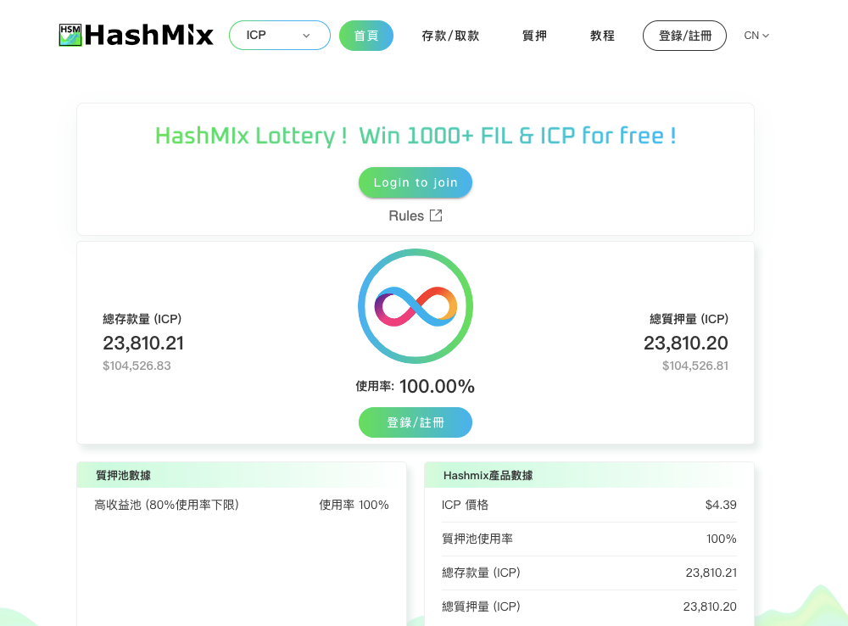Click the green 登錄/註冊 button below usage rate
The width and height of the screenshot is (848, 626).
pos(416,422)
